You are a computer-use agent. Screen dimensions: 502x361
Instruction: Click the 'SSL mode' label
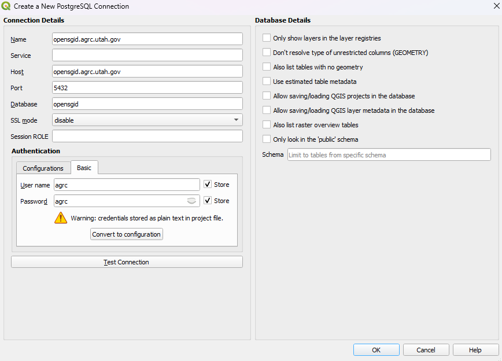tap(24, 120)
